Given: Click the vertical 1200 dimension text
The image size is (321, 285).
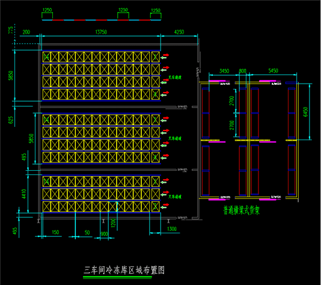Looking at the screenshot, I should pyautogui.click(x=113, y=222).
